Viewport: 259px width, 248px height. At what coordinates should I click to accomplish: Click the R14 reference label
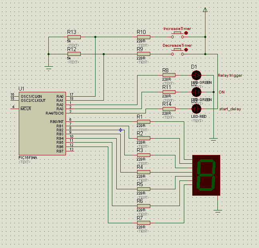pos(167,104)
